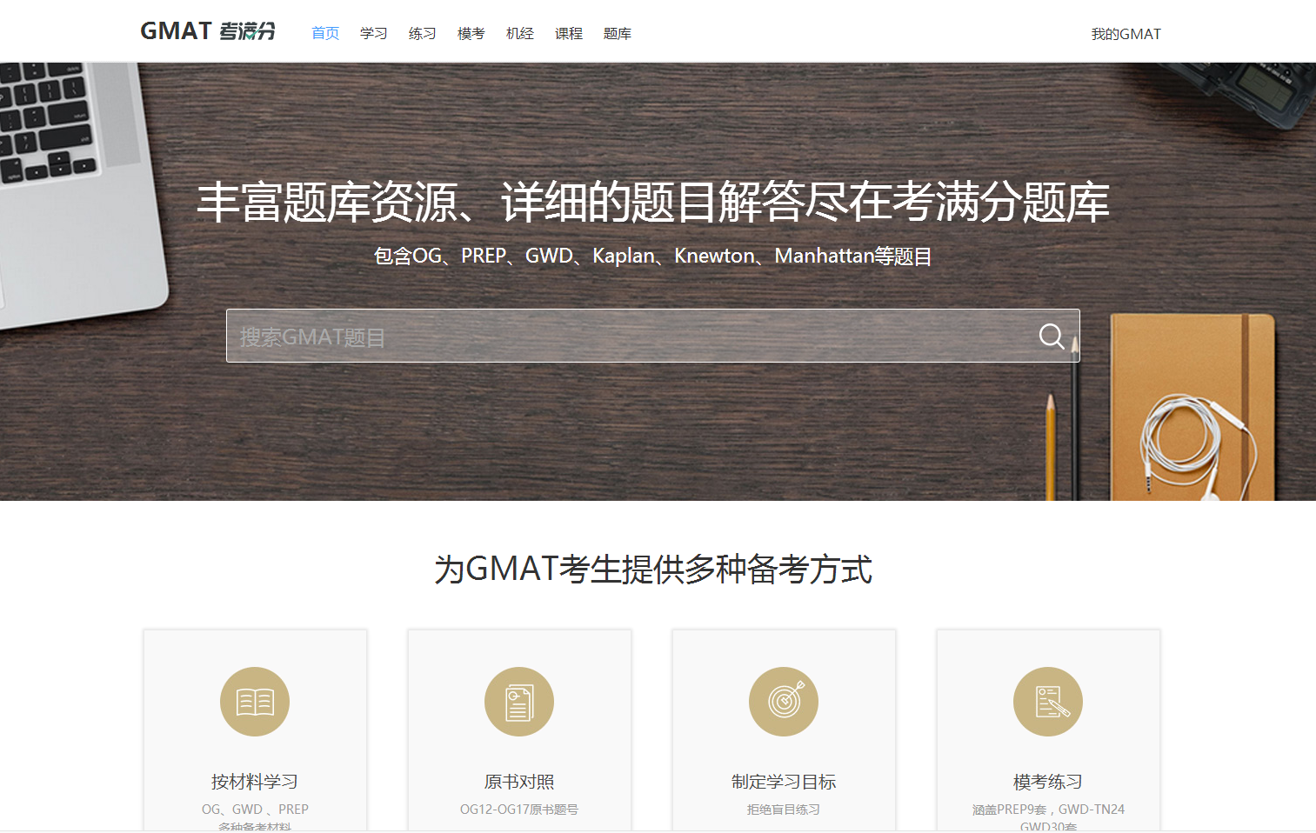Select the target icon above 制定学习目标
The width and height of the screenshot is (1316, 833).
point(783,701)
